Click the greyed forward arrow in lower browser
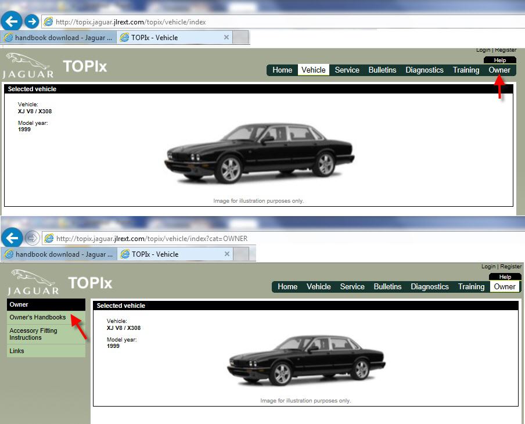Screen dimensions: 525x424 (33, 238)
